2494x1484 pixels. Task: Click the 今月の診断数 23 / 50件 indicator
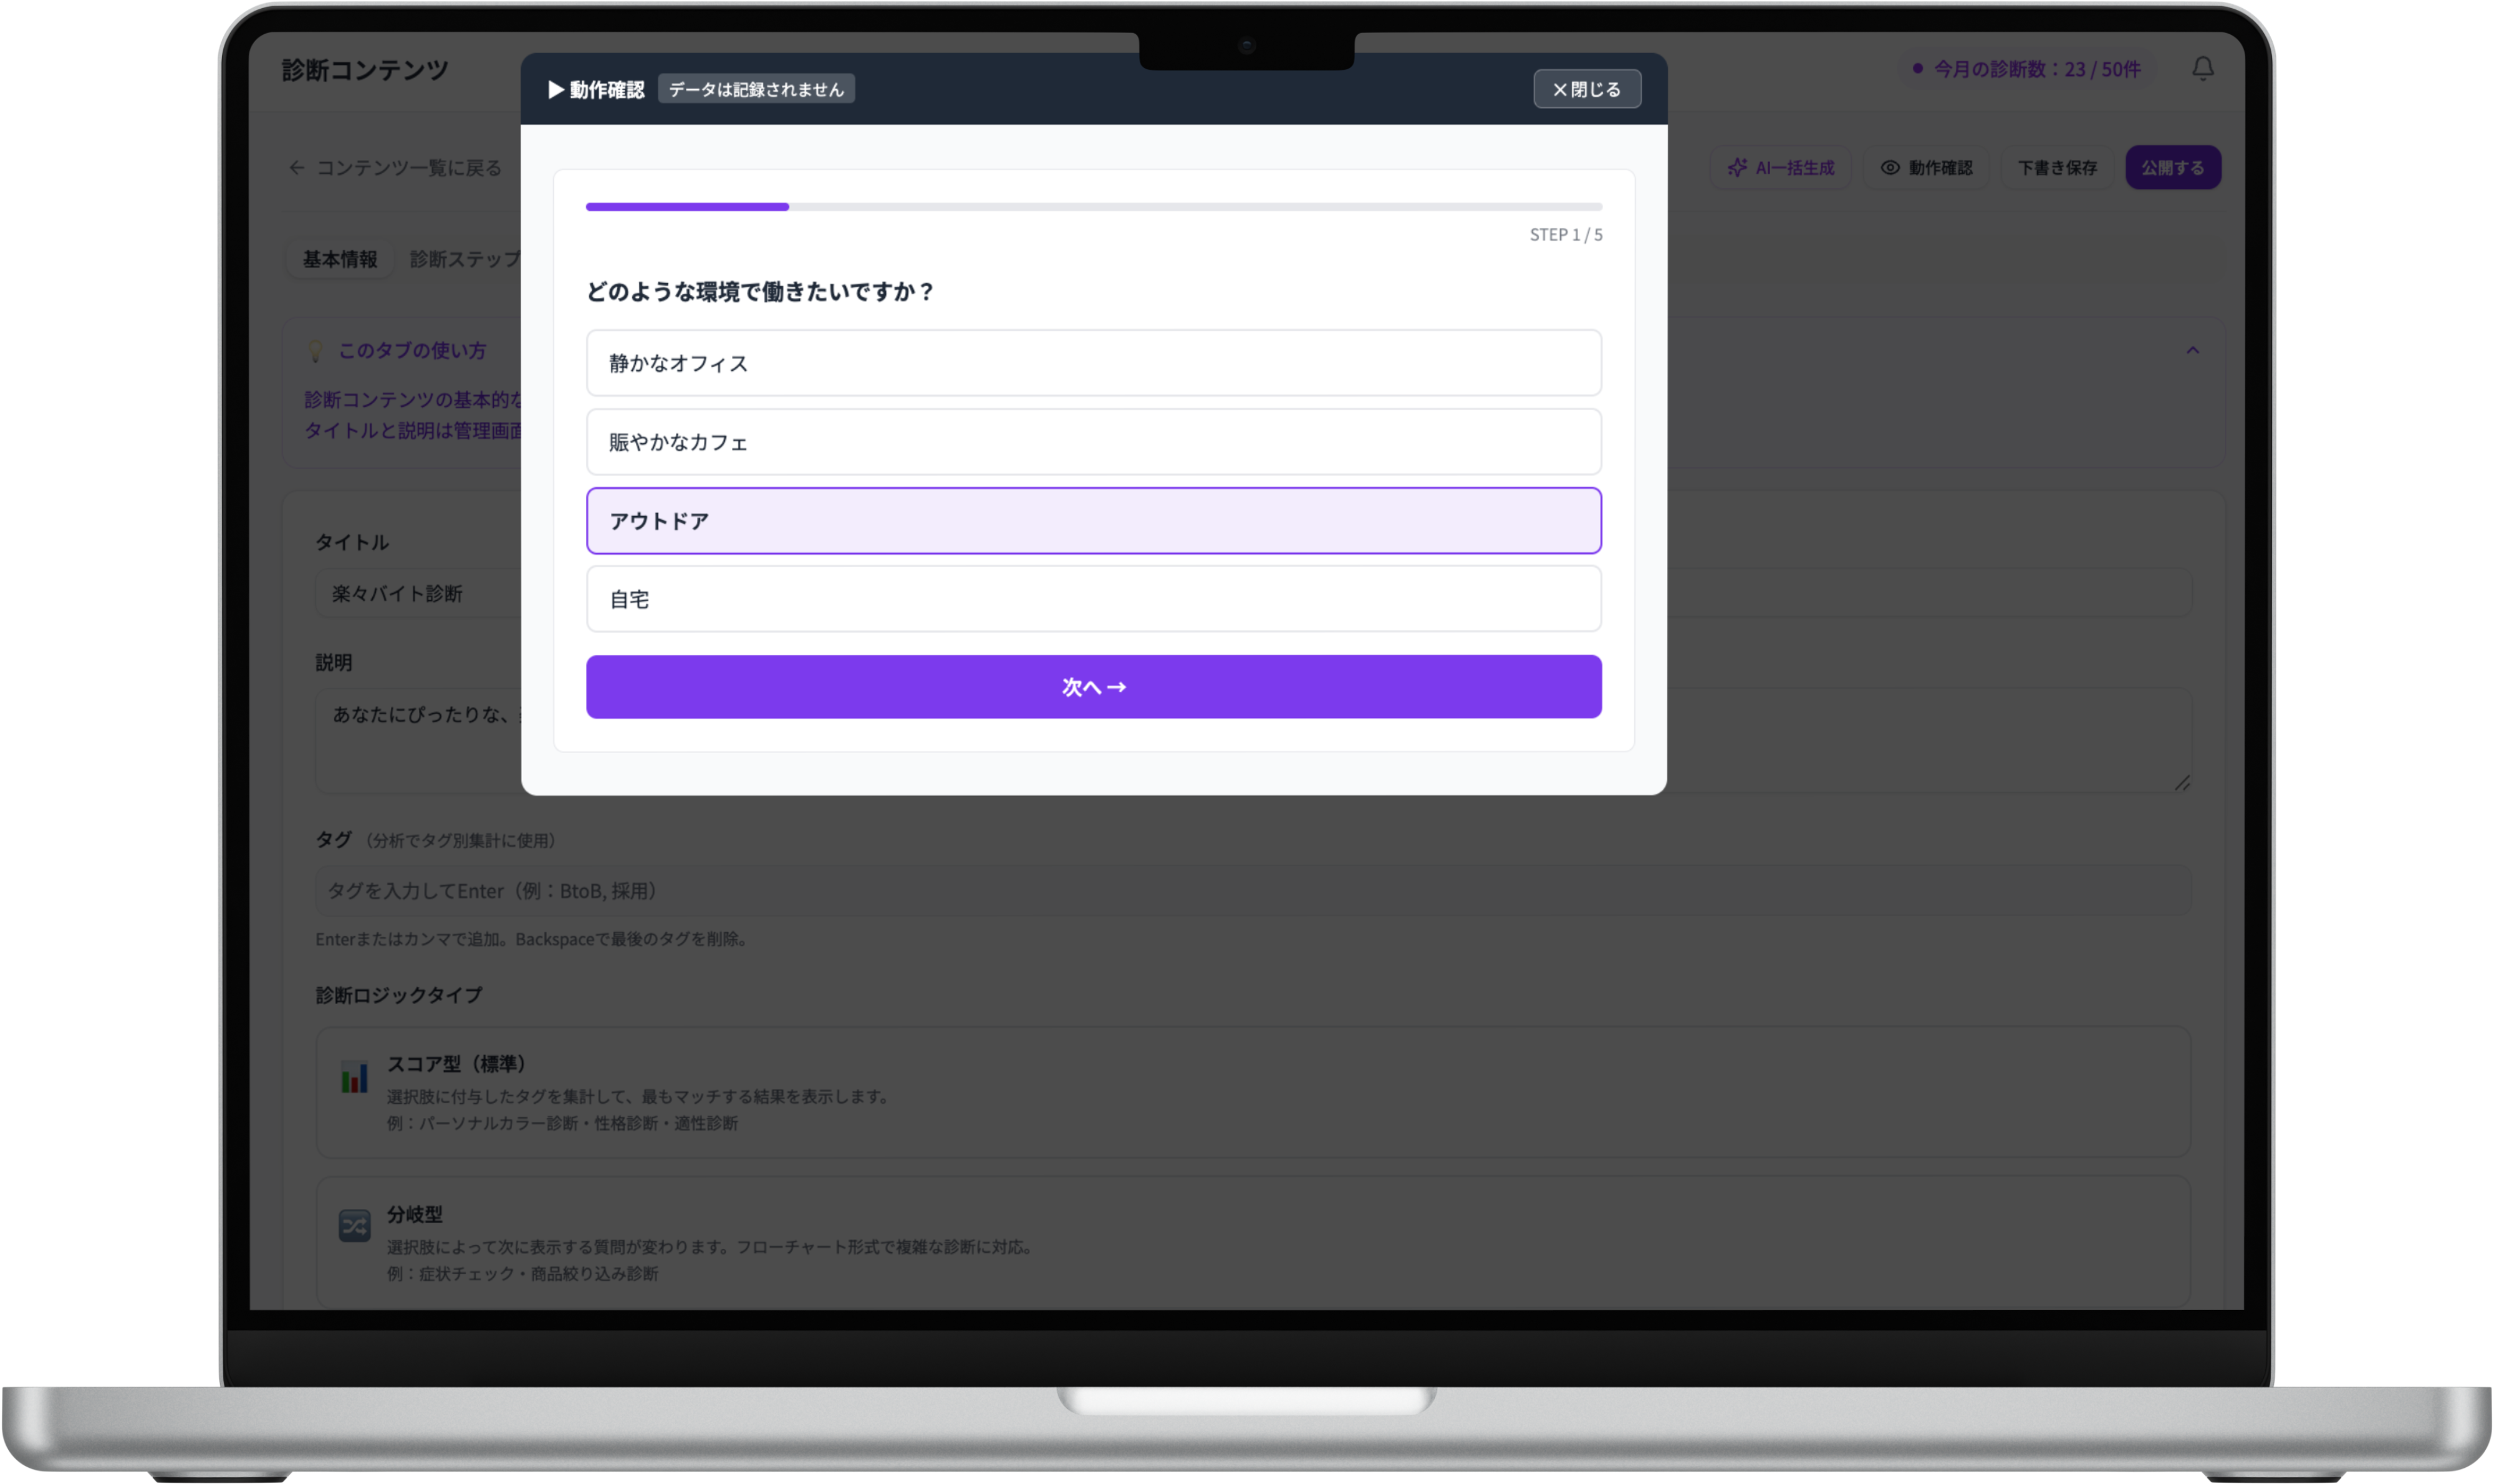coord(2027,69)
